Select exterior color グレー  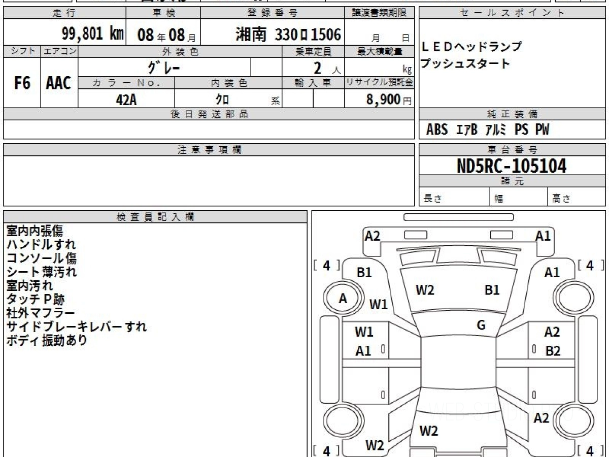pyautogui.click(x=163, y=67)
